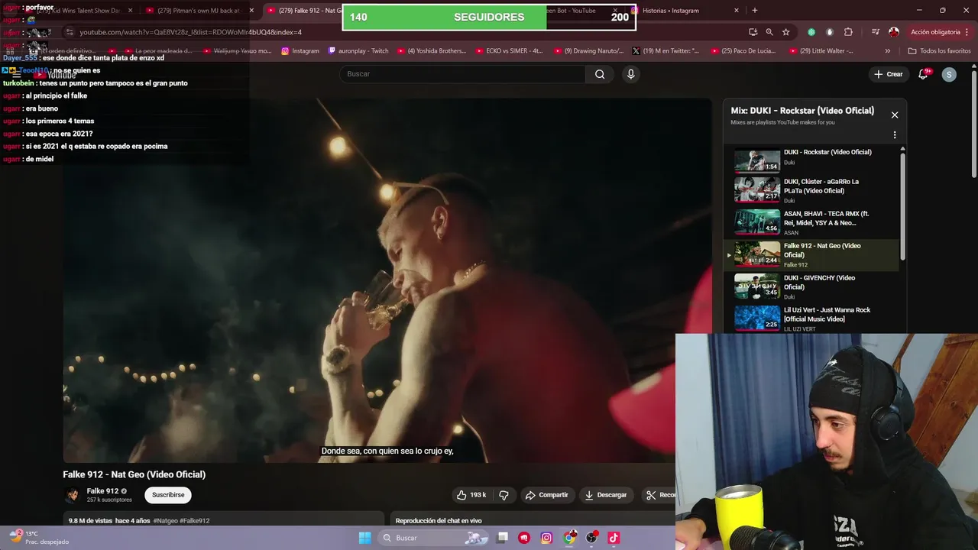Click the install app icon in address bar
This screenshot has height=550, width=978.
[x=753, y=32]
